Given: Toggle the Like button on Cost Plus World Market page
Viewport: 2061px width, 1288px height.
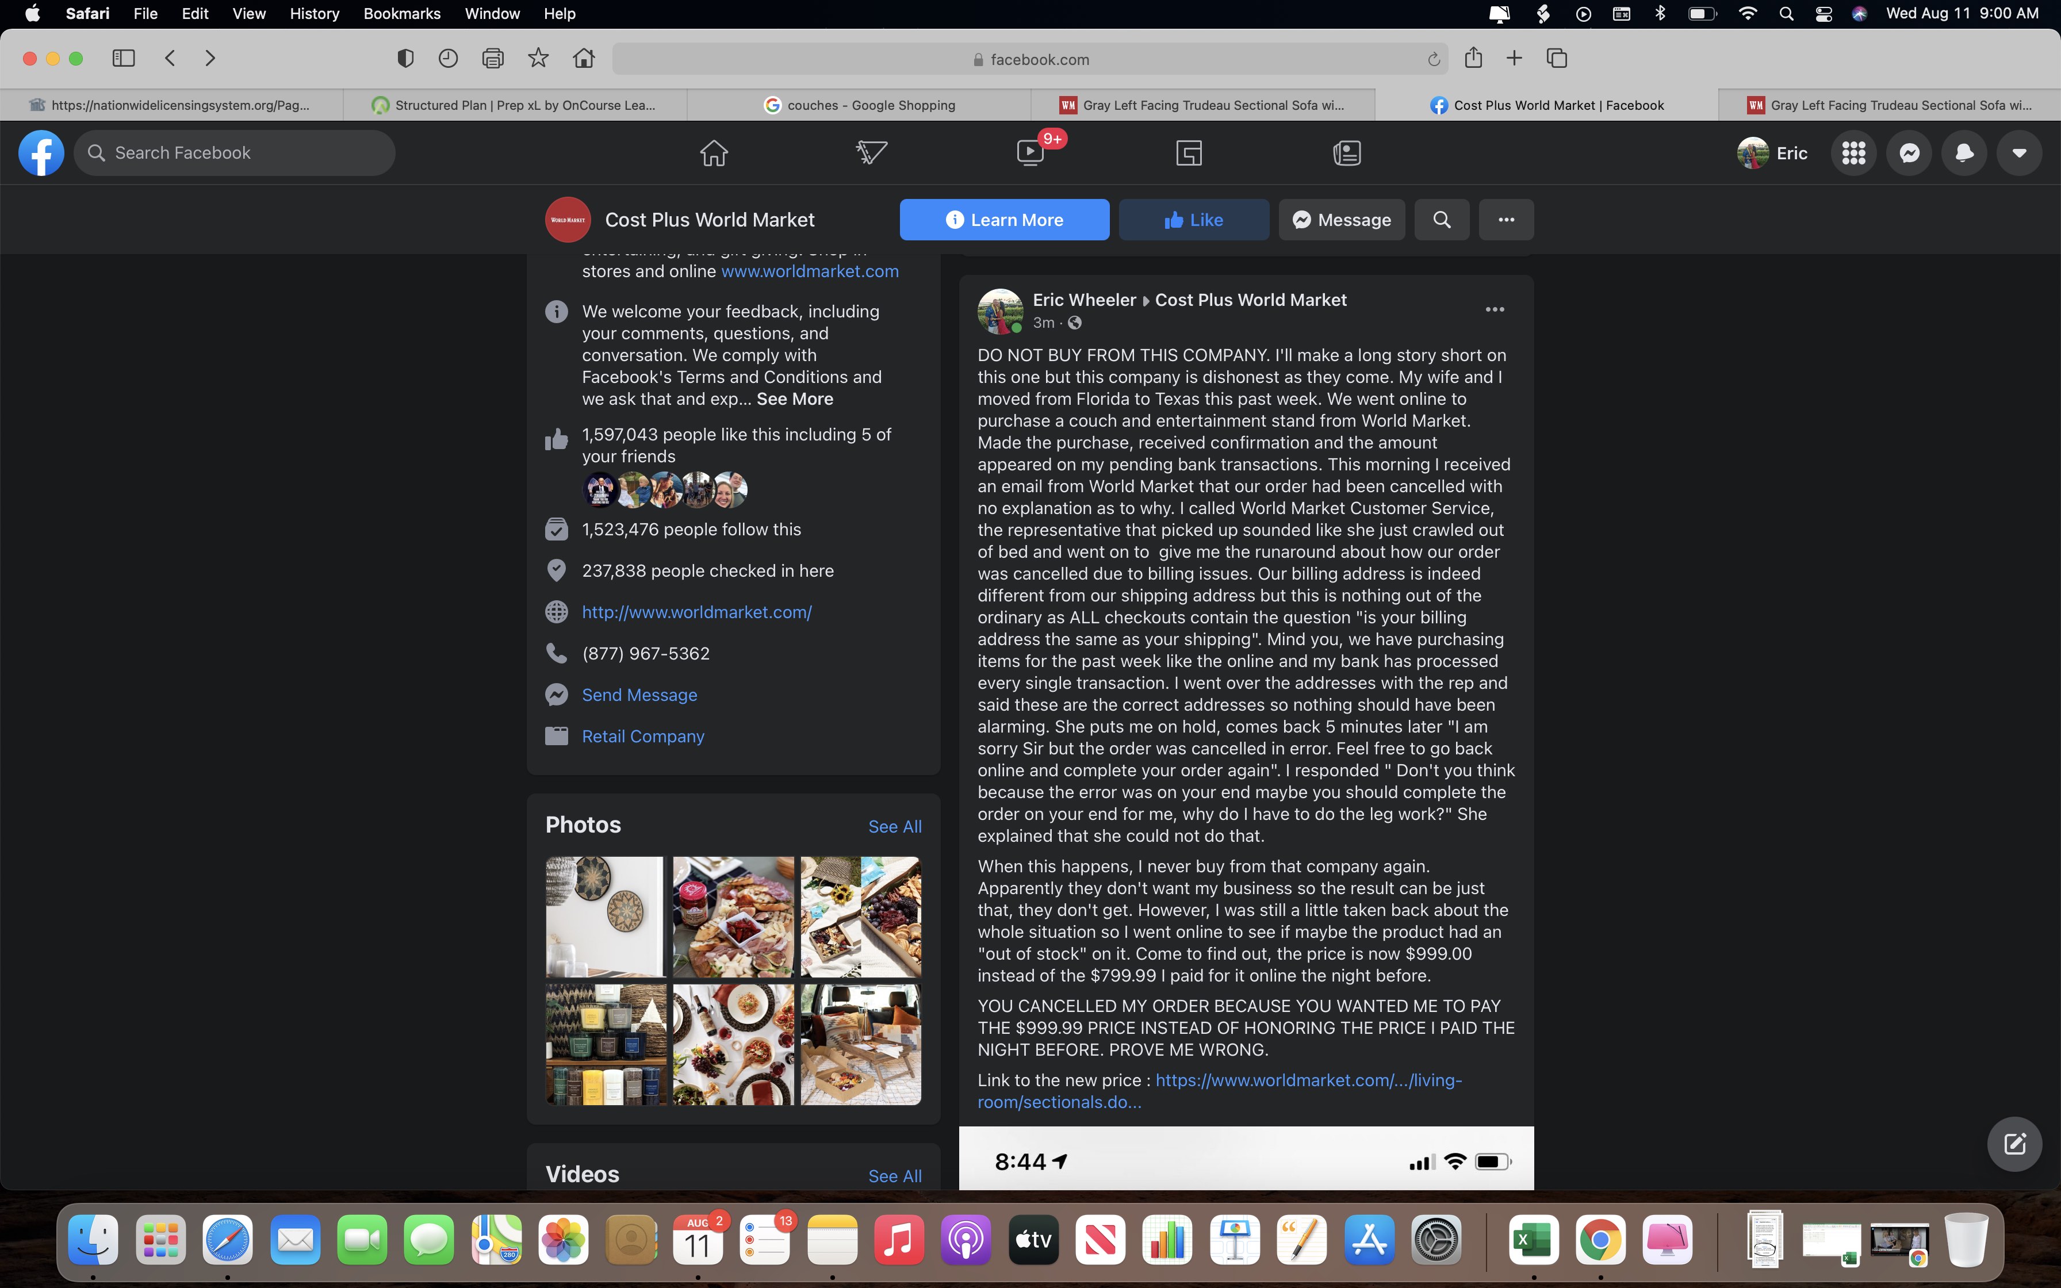Looking at the screenshot, I should (x=1193, y=220).
